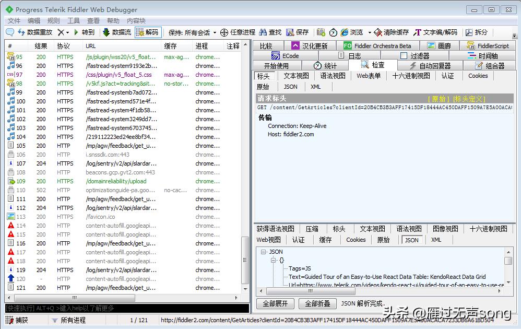
Task: Click the 全部展开 expand-all button
Action: point(274,304)
